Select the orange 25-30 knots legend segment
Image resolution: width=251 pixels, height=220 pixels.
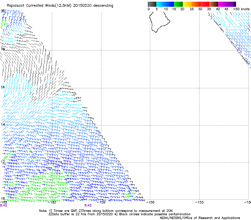click(196, 4)
